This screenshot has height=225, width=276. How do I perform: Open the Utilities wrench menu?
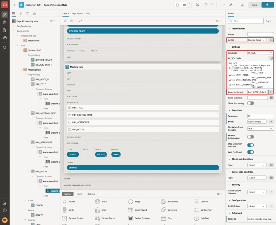click(232, 5)
